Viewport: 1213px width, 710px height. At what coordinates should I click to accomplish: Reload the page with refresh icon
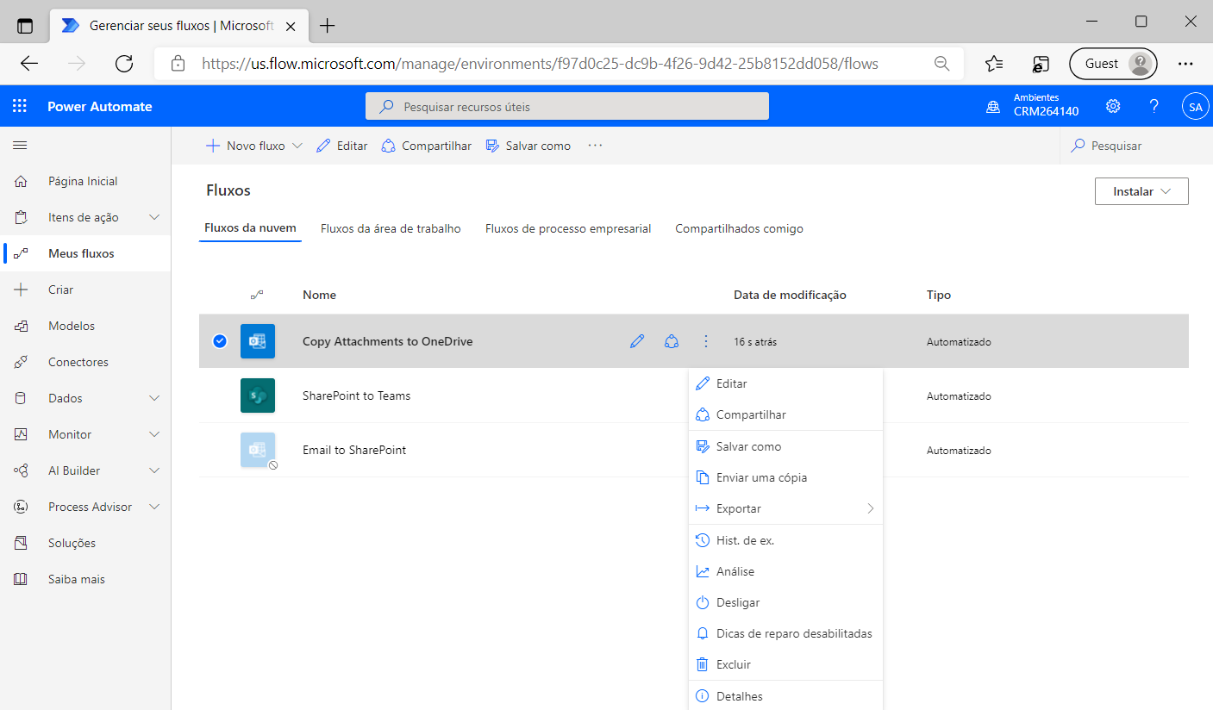click(x=124, y=63)
